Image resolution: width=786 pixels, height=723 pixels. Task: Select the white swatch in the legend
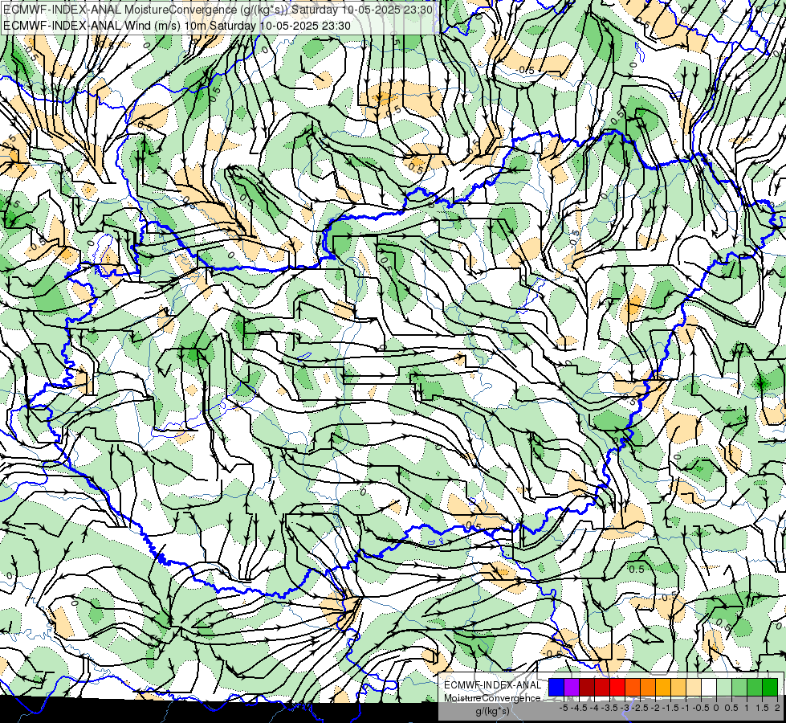pos(709,688)
